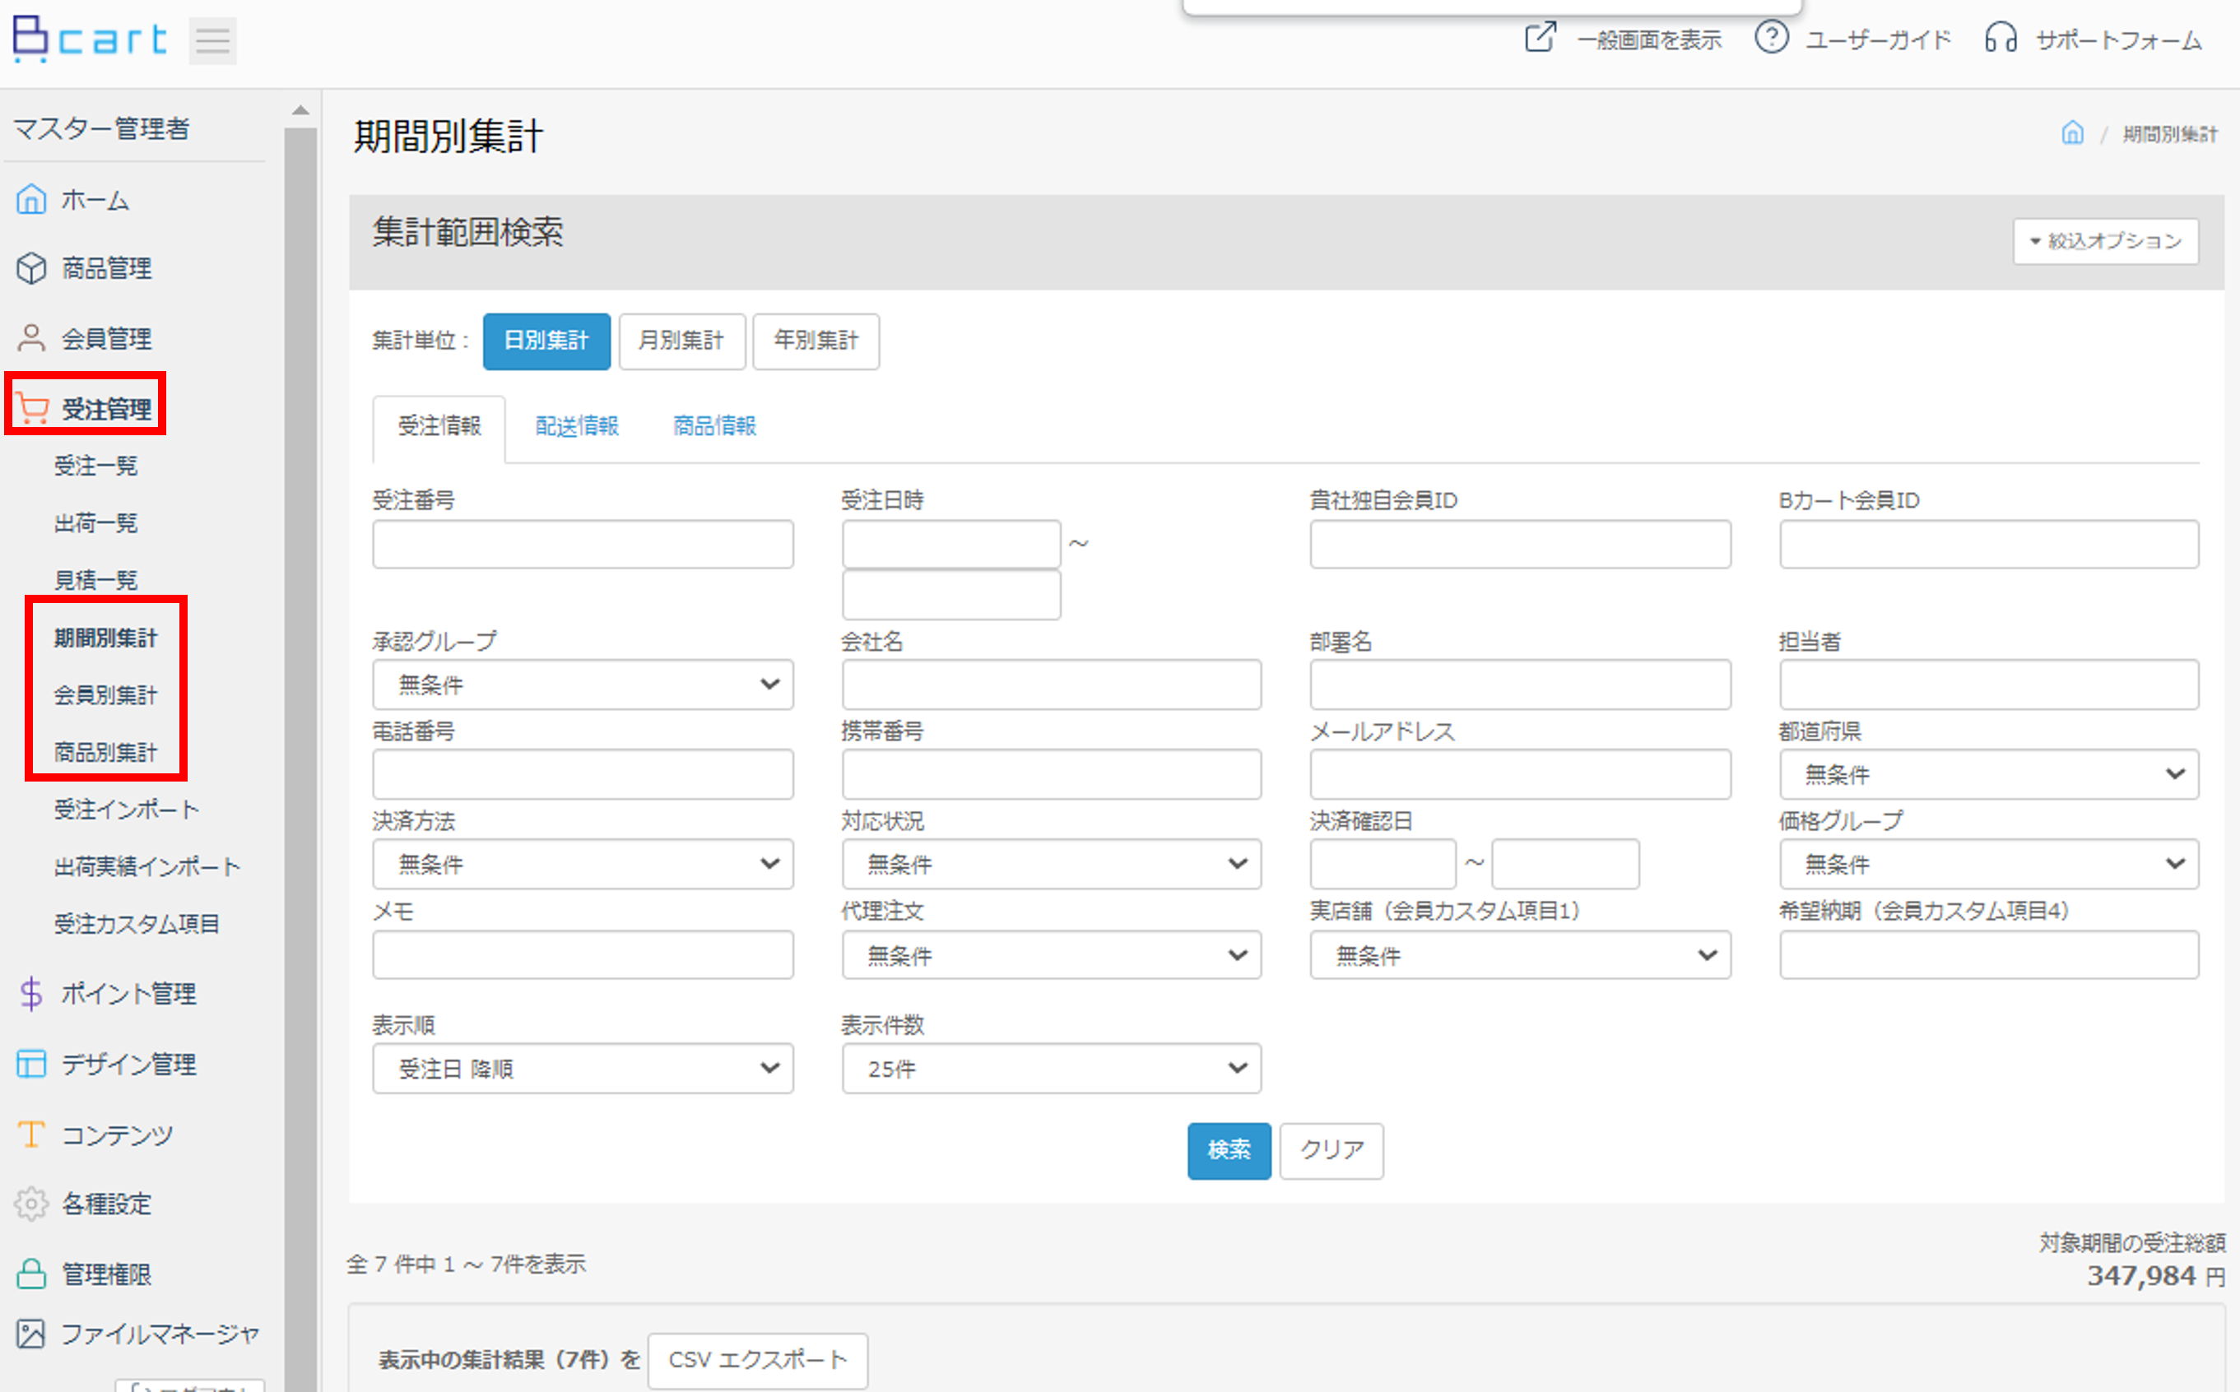Click the 各種設定 gear icon
Screen dimensions: 2240x1392
click(31, 1204)
